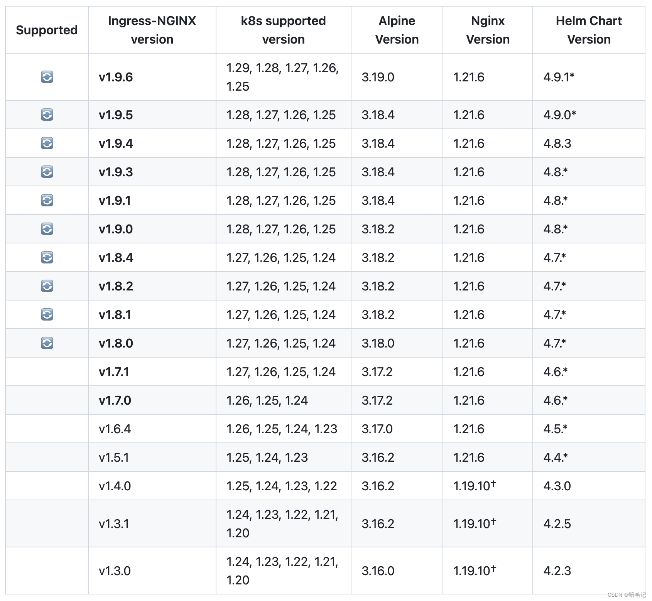Click k8s versions '1.26, 1.25, 1.24' in v1.7.0 row
The width and height of the screenshot is (652, 601).
[267, 400]
